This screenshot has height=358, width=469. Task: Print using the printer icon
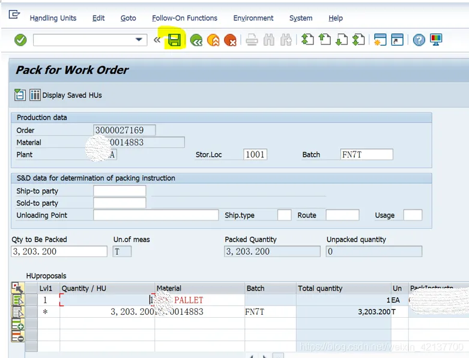coord(252,40)
